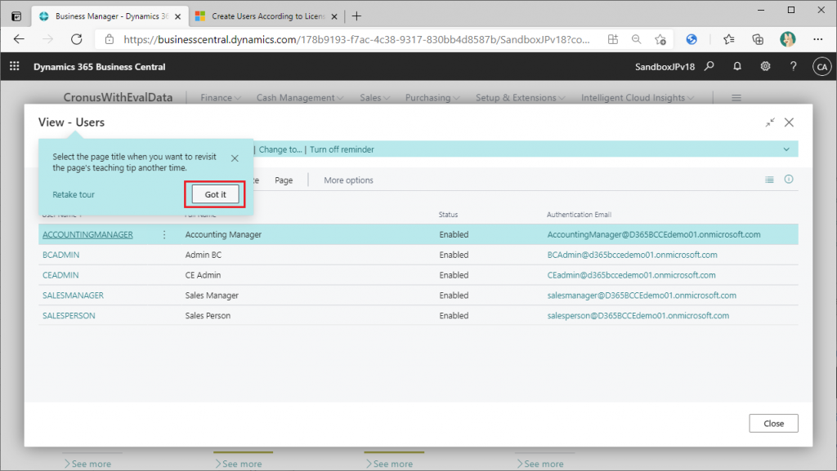This screenshot has height=471, width=837.
Task: Expand the Cash Management menu
Action: pos(300,98)
